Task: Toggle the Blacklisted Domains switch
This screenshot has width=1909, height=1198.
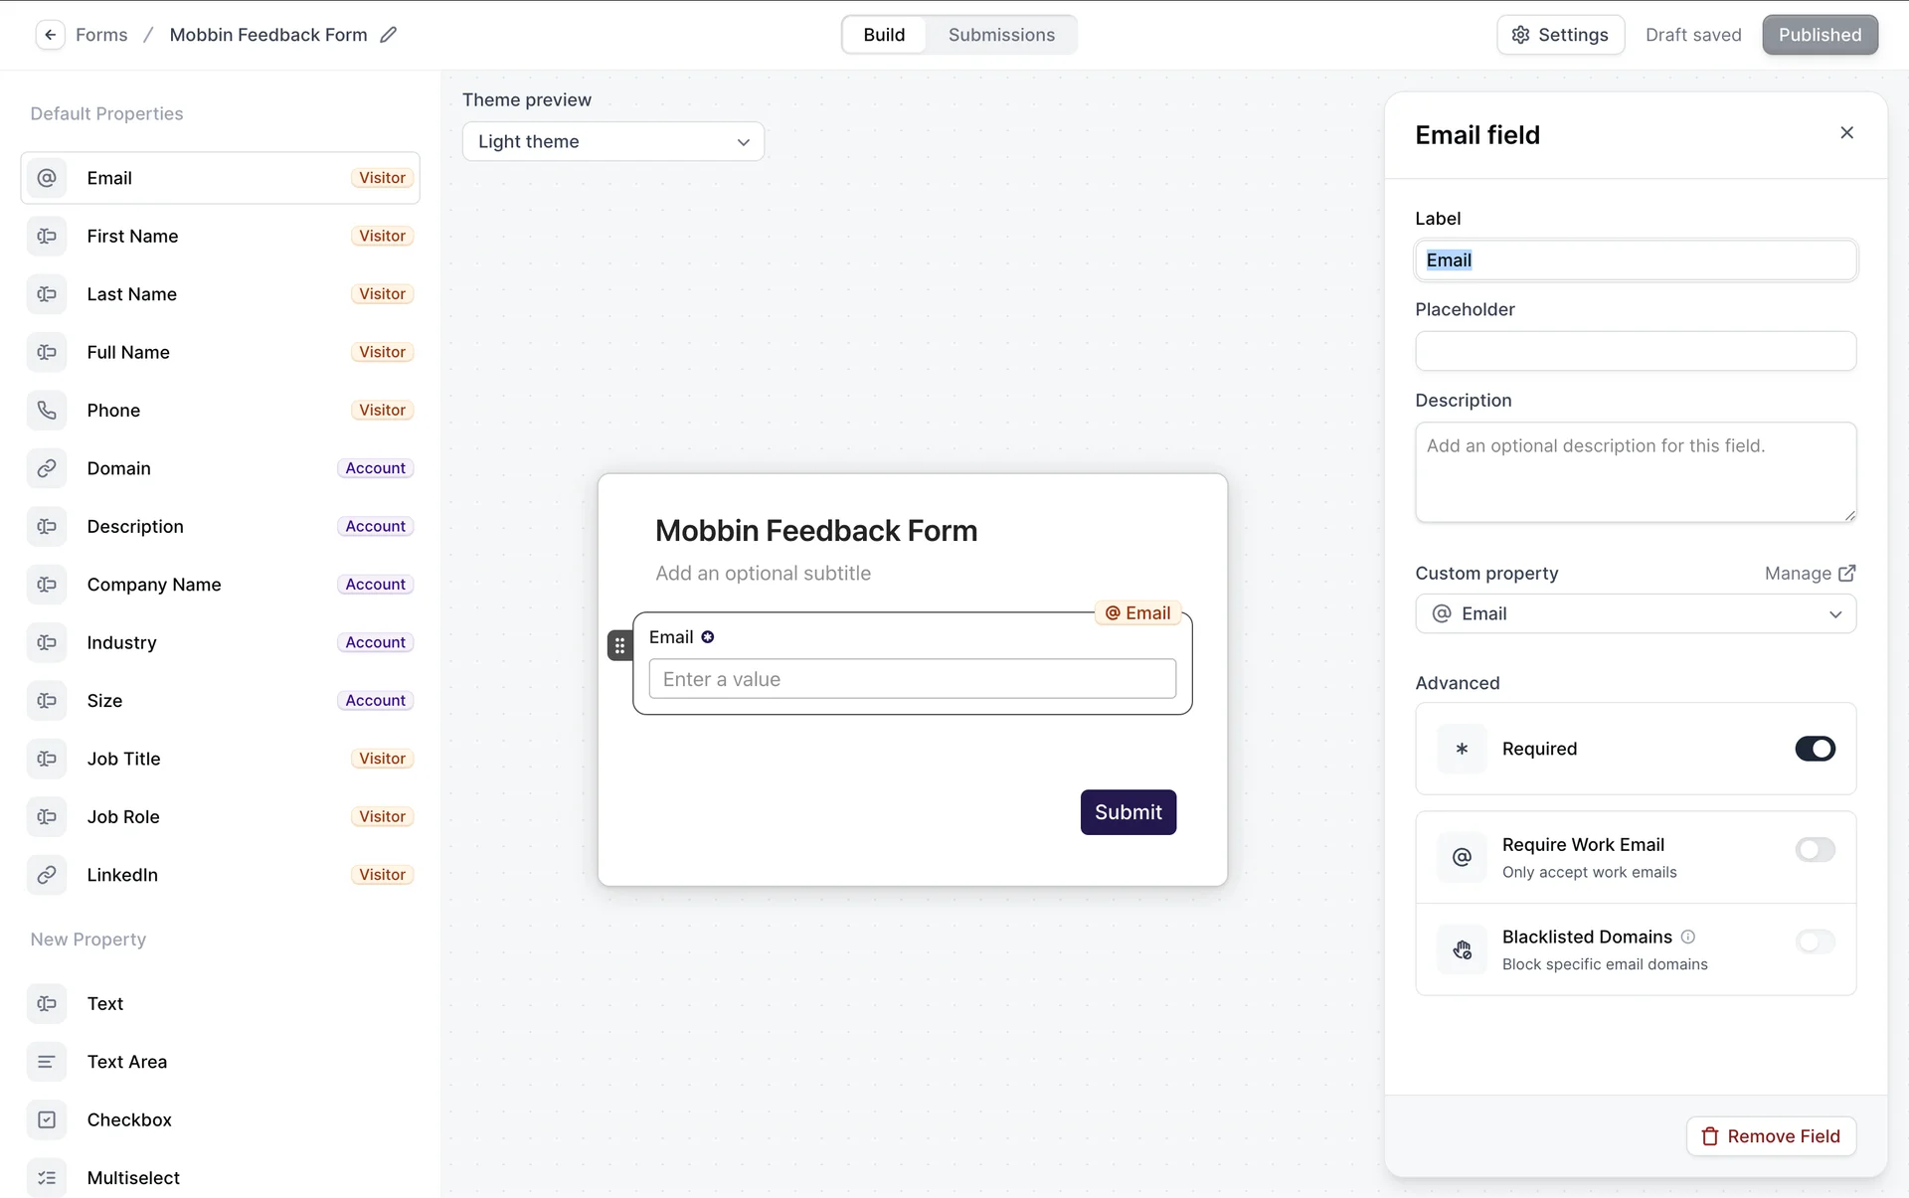Action: (x=1815, y=941)
